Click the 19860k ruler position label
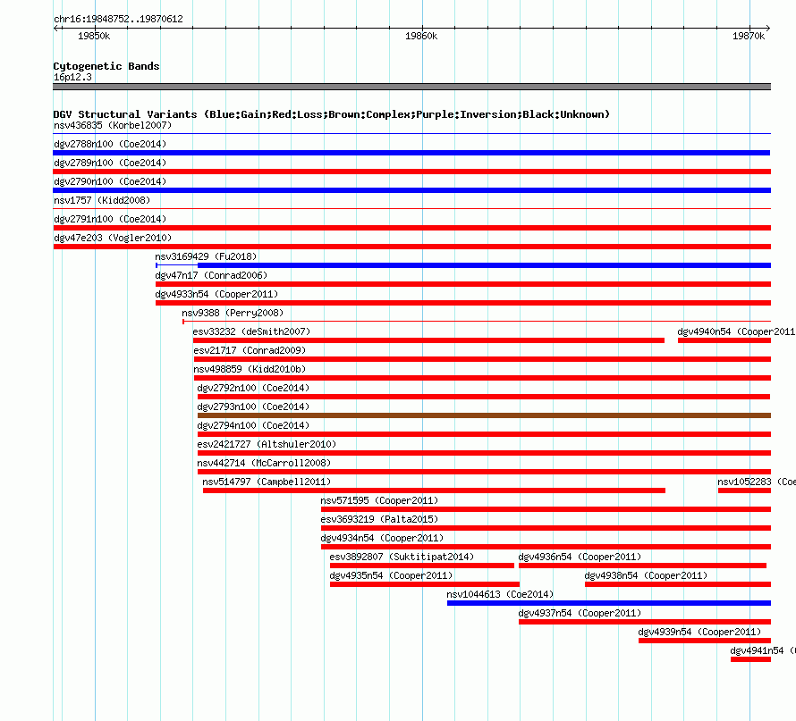The height and width of the screenshot is (721, 796). (x=421, y=36)
